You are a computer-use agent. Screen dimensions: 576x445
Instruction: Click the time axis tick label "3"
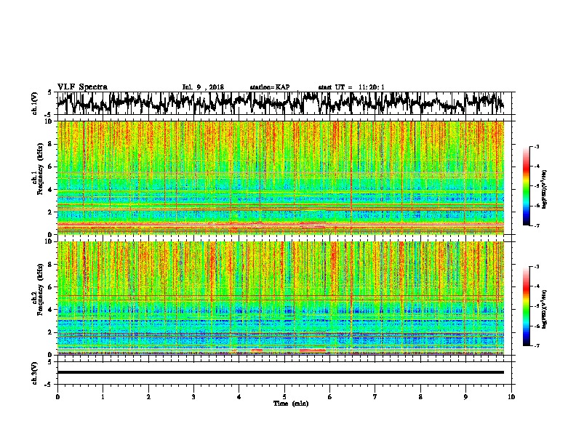[193, 397]
